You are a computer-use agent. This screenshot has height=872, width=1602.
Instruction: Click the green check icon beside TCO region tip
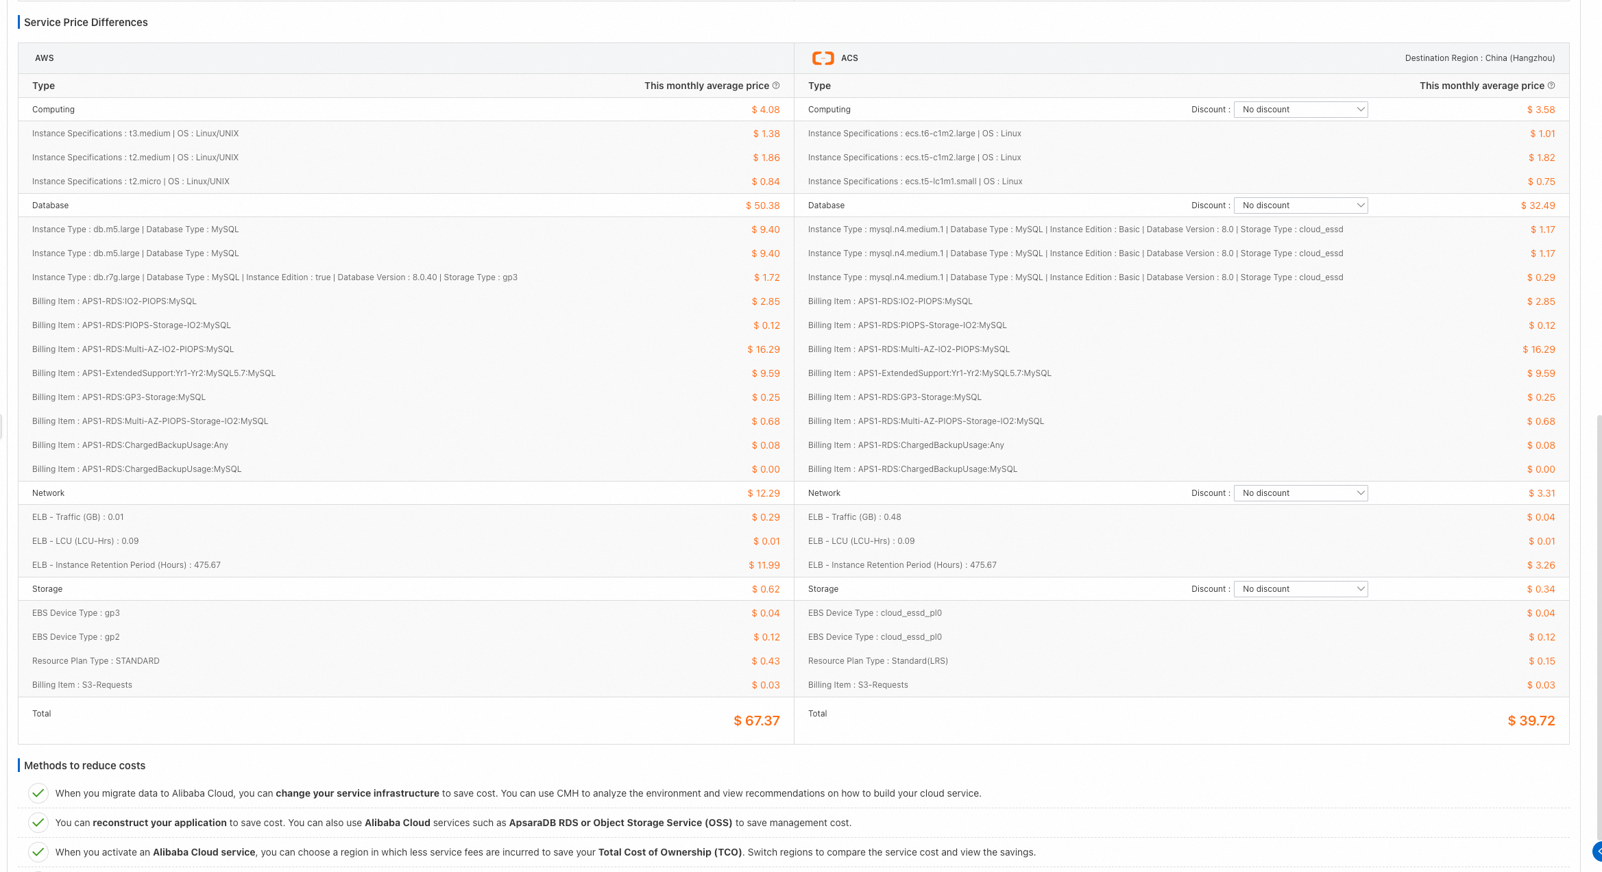pos(38,852)
